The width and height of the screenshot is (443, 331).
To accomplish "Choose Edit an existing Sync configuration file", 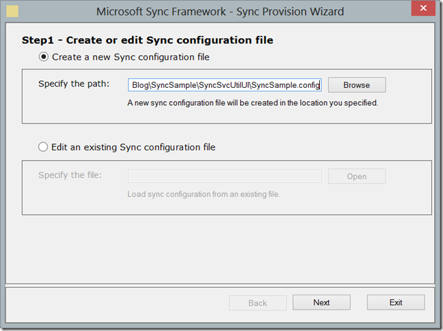I will click(x=44, y=147).
